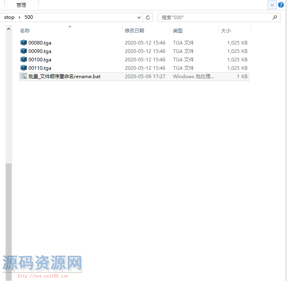Viewport: 287px width, 281px height.
Task: Sort files by the 名称 column header
Action: pyautogui.click(x=25, y=30)
